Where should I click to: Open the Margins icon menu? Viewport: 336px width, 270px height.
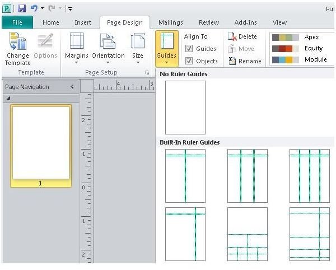[x=77, y=41]
